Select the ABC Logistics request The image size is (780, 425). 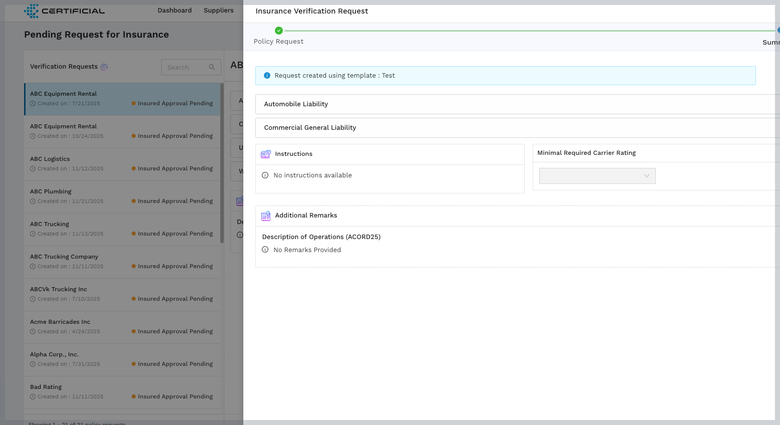pyautogui.click(x=123, y=164)
